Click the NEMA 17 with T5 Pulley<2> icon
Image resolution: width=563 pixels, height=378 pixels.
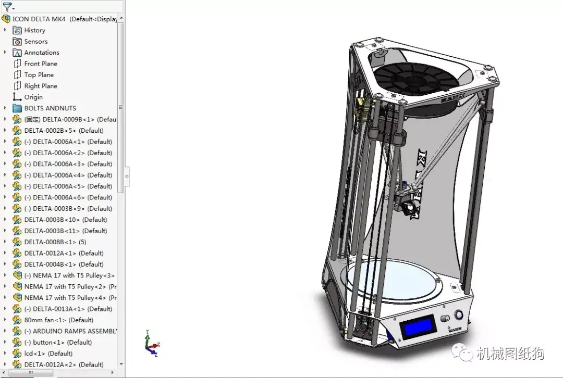pos(17,286)
